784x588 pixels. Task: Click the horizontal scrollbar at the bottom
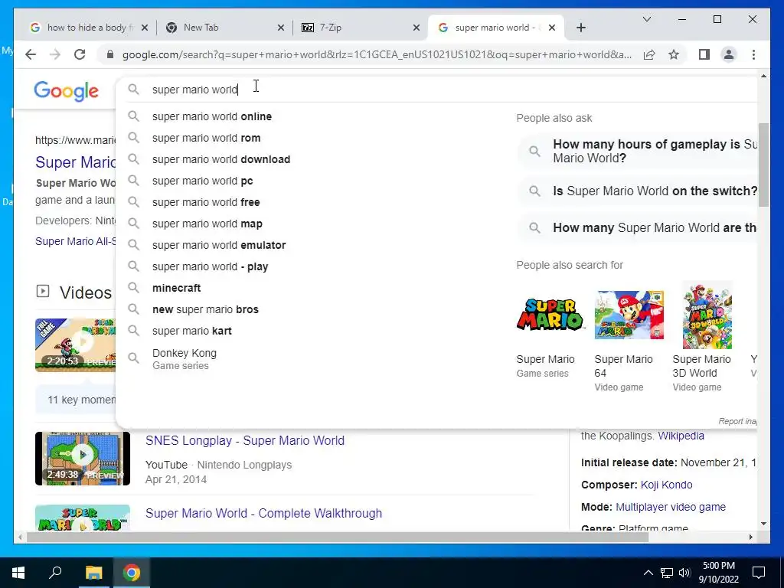[x=338, y=537]
